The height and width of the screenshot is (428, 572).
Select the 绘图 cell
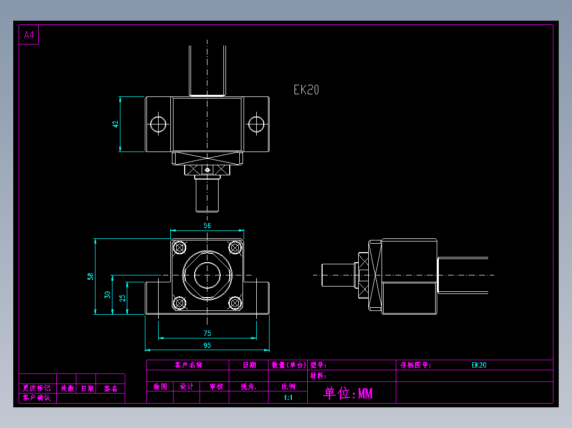(x=160, y=387)
